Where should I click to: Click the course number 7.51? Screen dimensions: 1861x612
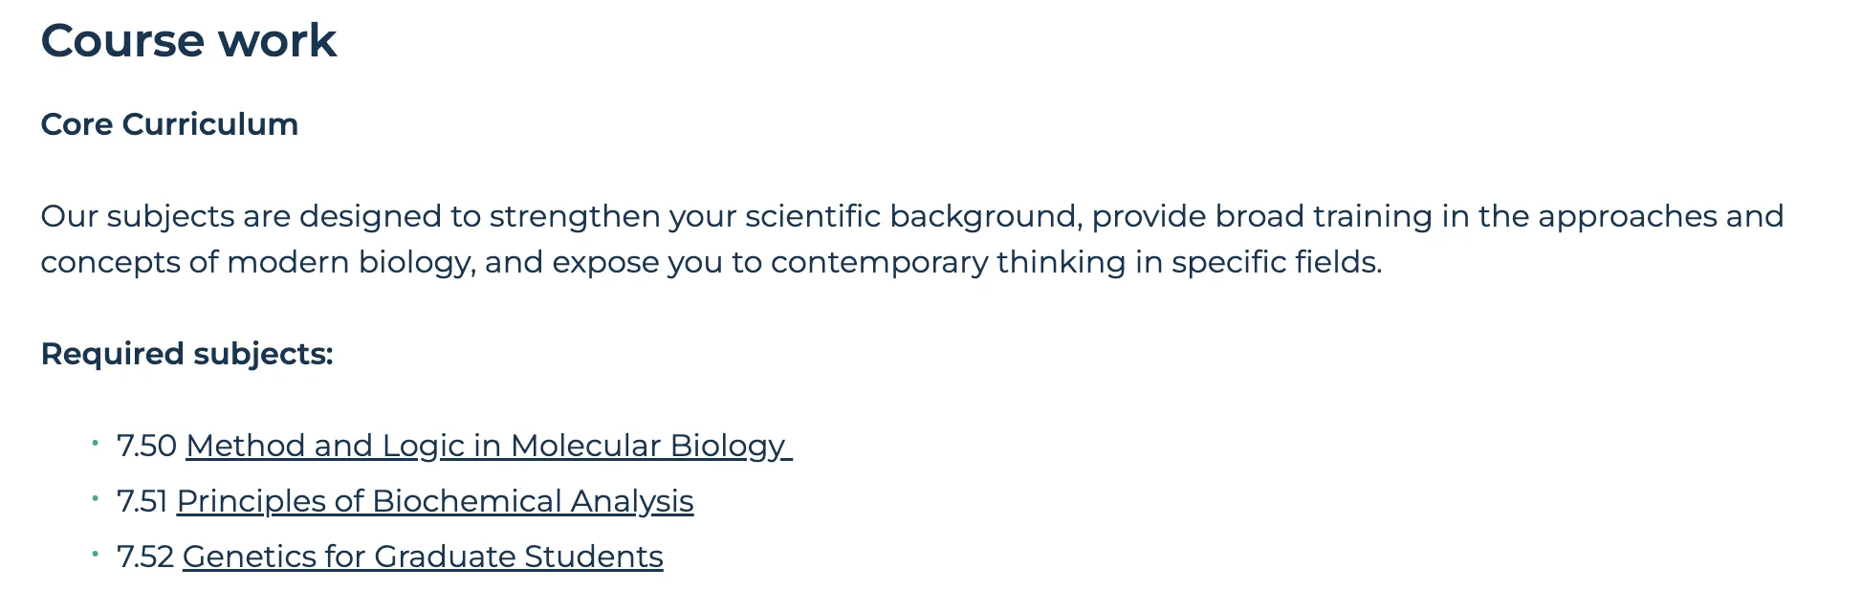tap(142, 501)
